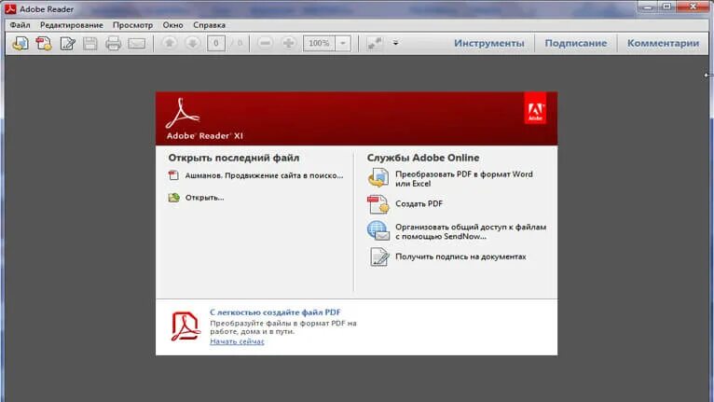Open the Комментарии pane
Image resolution: width=714 pixels, height=402 pixels.
663,43
